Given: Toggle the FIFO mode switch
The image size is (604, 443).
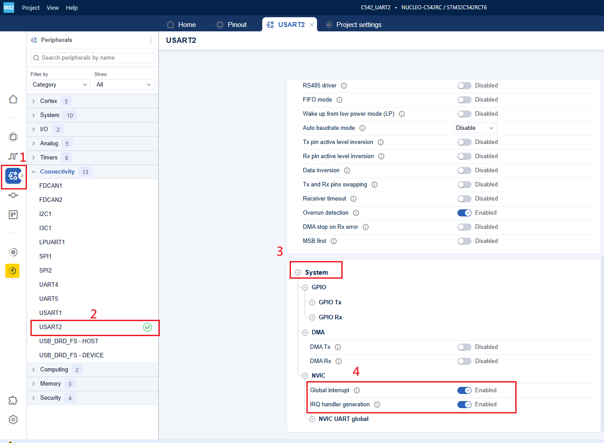Looking at the screenshot, I should coord(464,100).
